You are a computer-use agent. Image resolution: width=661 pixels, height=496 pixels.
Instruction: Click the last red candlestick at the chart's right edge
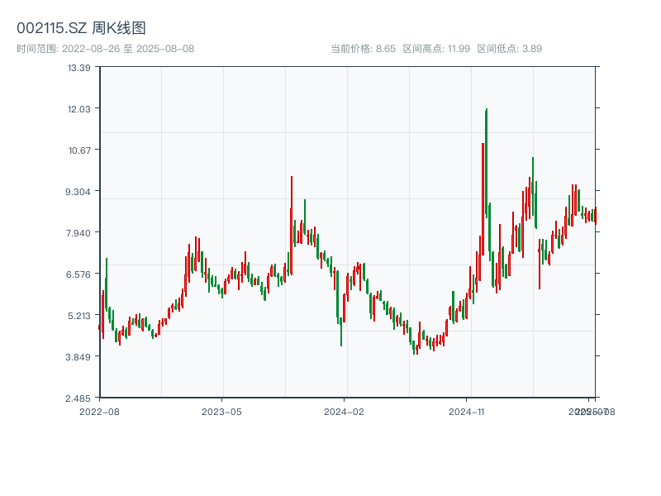(596, 215)
